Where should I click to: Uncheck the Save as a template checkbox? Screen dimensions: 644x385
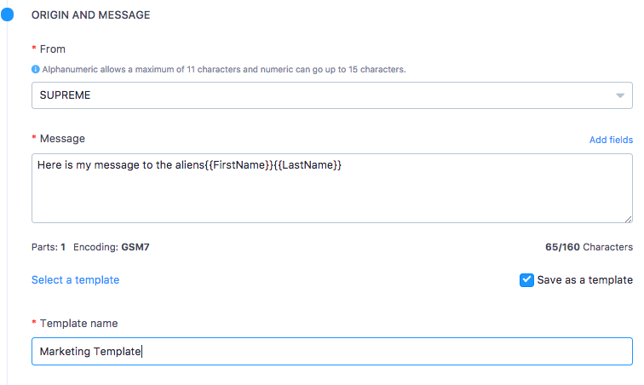click(526, 280)
